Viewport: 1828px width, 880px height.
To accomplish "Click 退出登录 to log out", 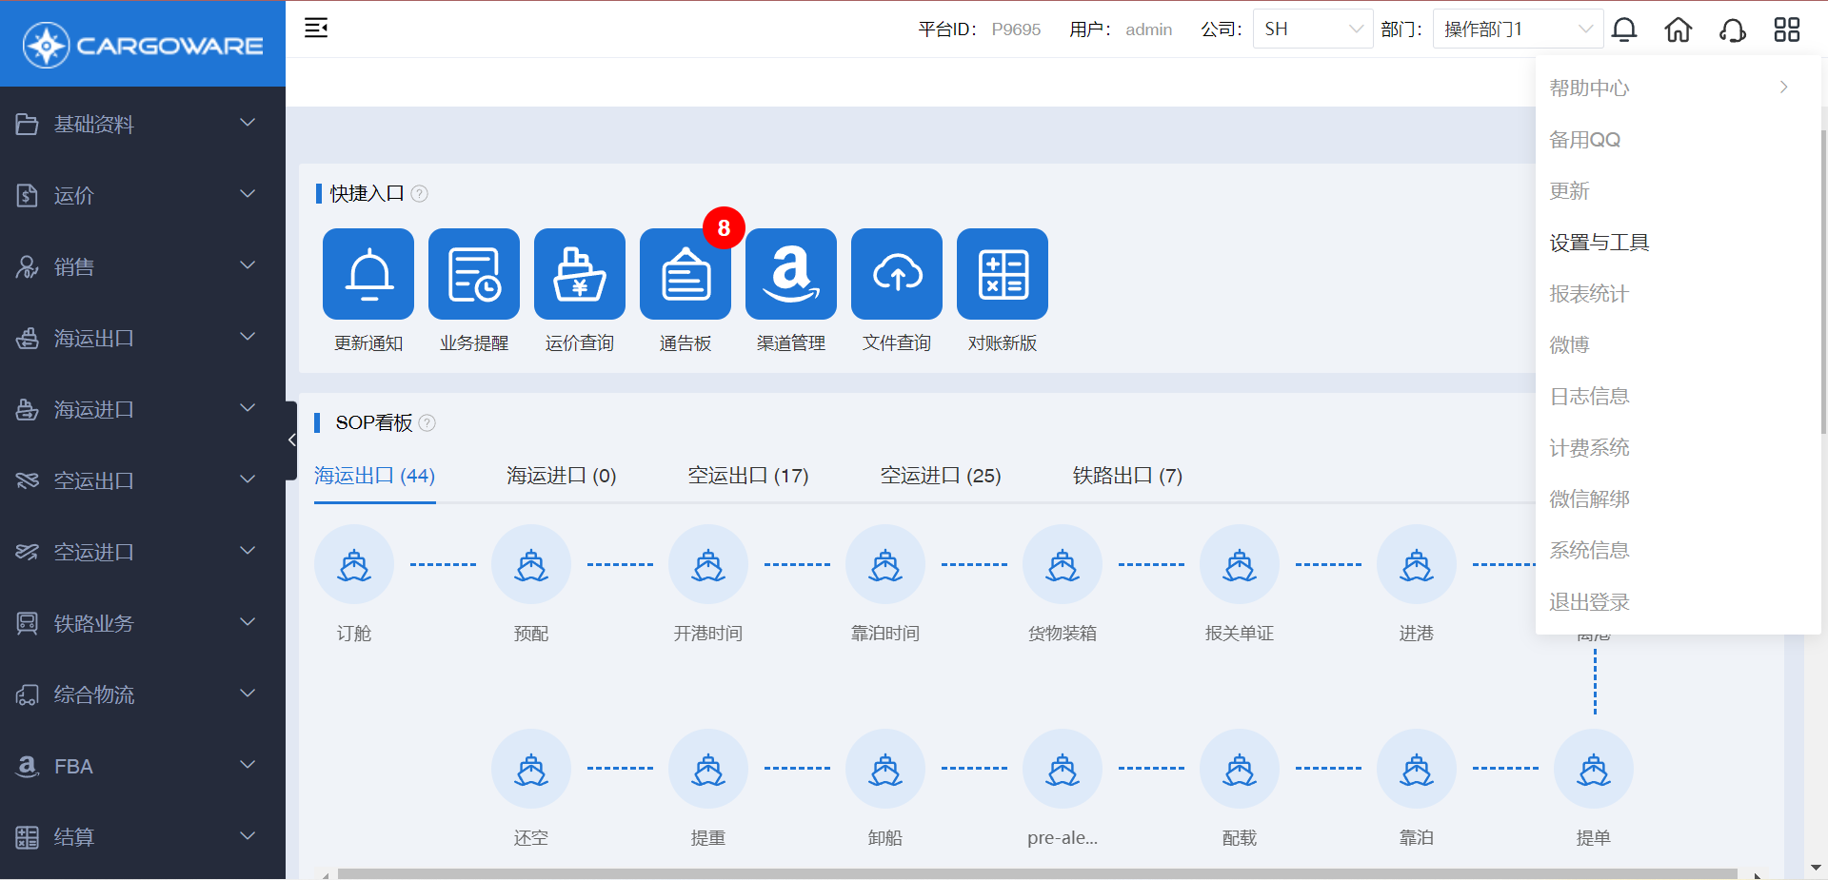I will [x=1589, y=602].
